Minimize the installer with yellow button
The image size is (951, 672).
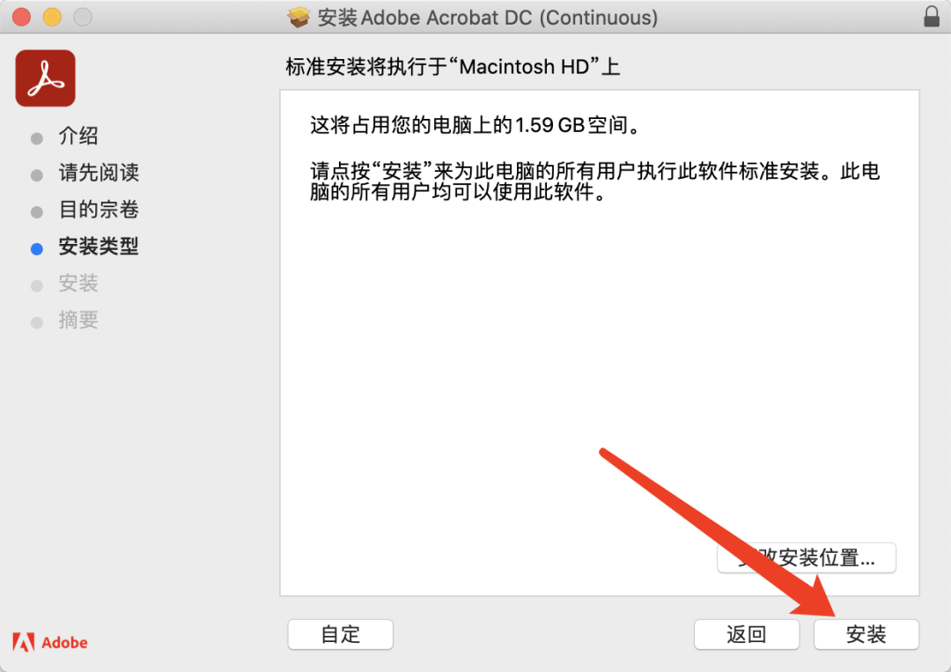coord(52,17)
